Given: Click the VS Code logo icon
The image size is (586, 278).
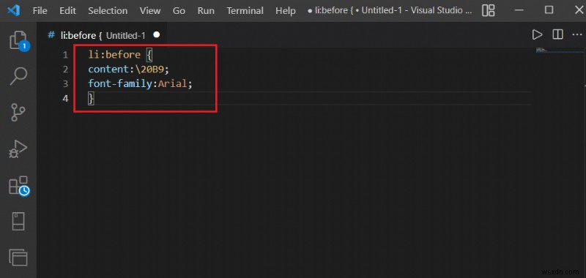Looking at the screenshot, I should [x=13, y=10].
